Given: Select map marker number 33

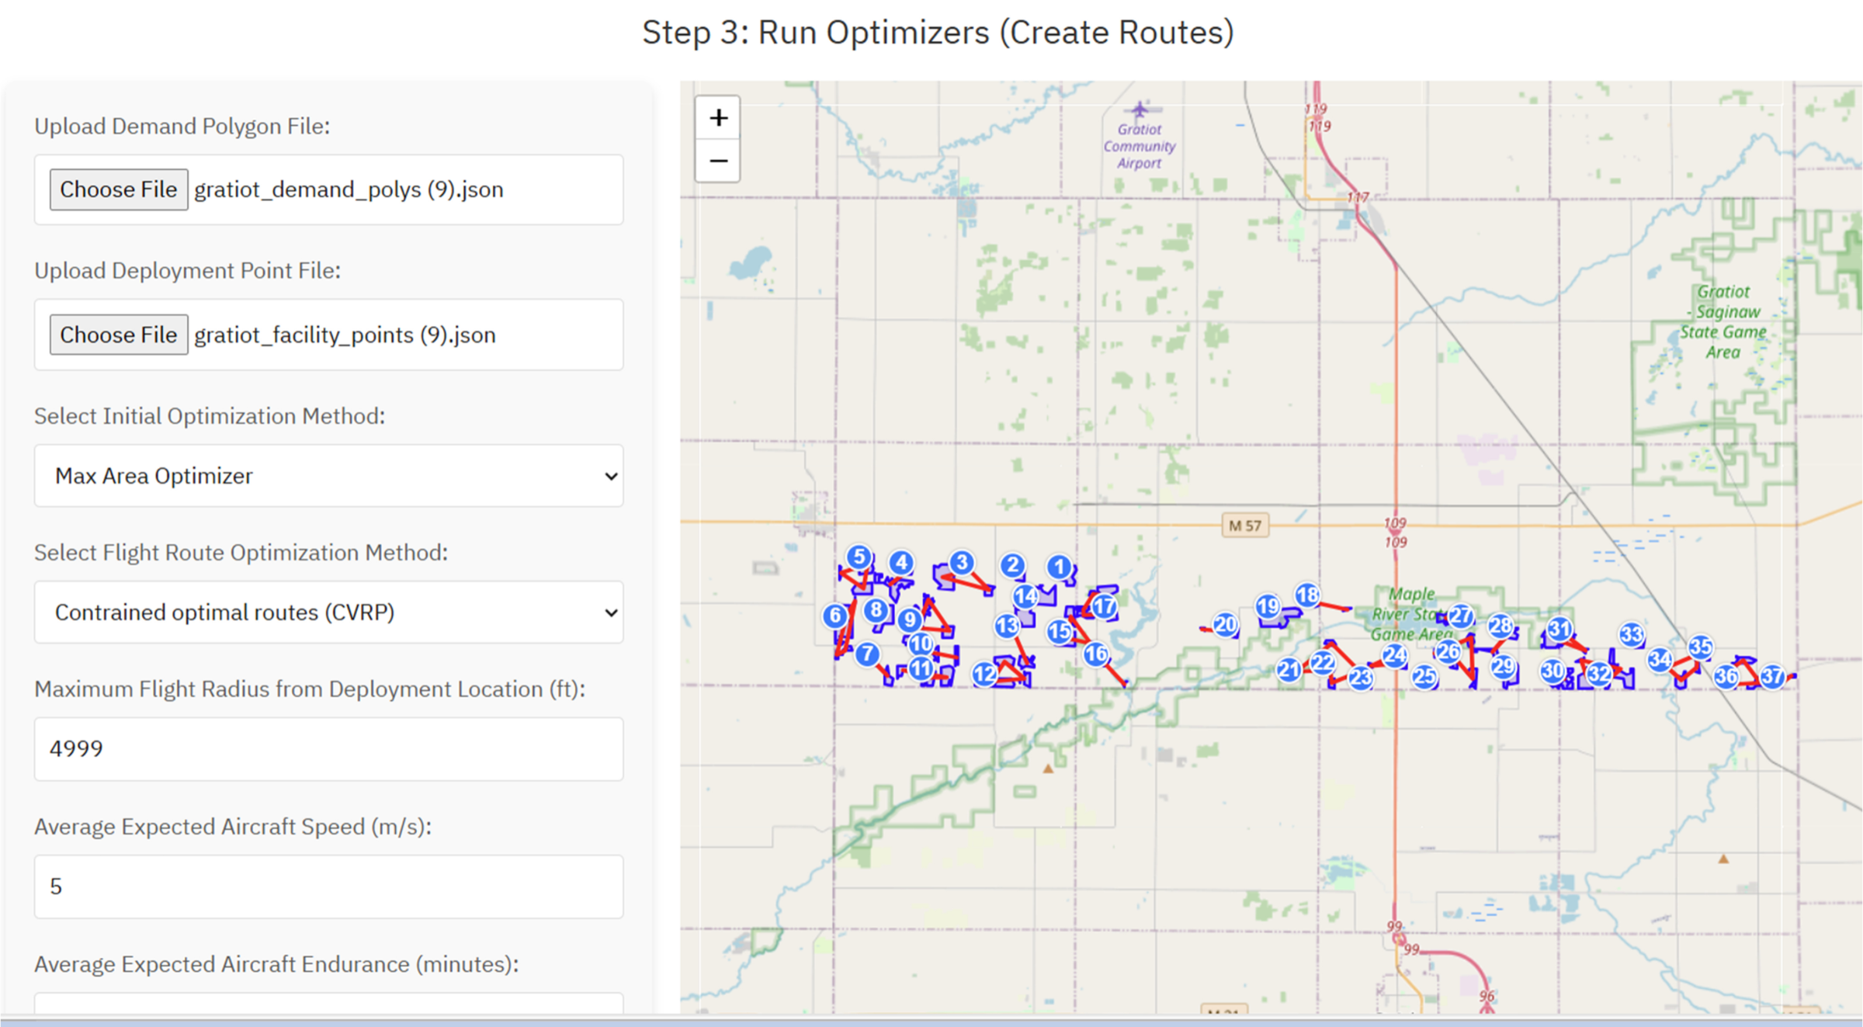Looking at the screenshot, I should [x=1632, y=634].
